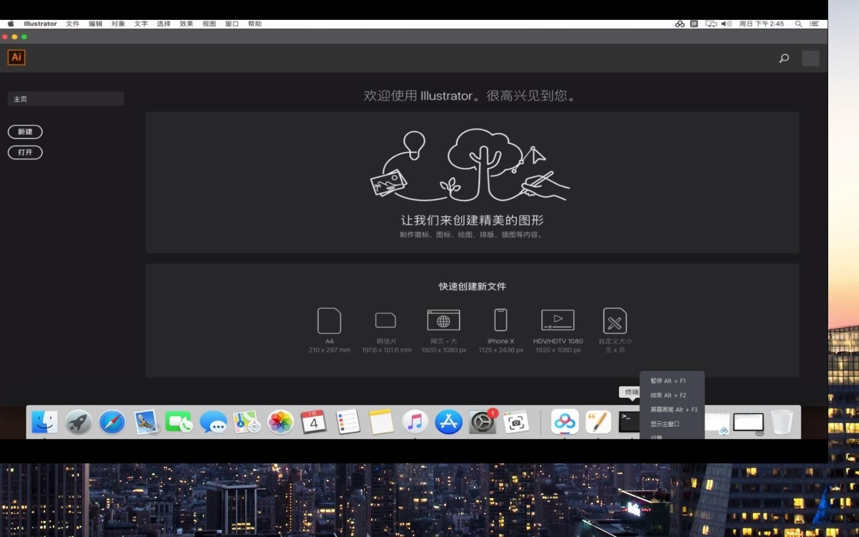
Task: Open Mail stamp icon in Dock
Action: tap(146, 422)
